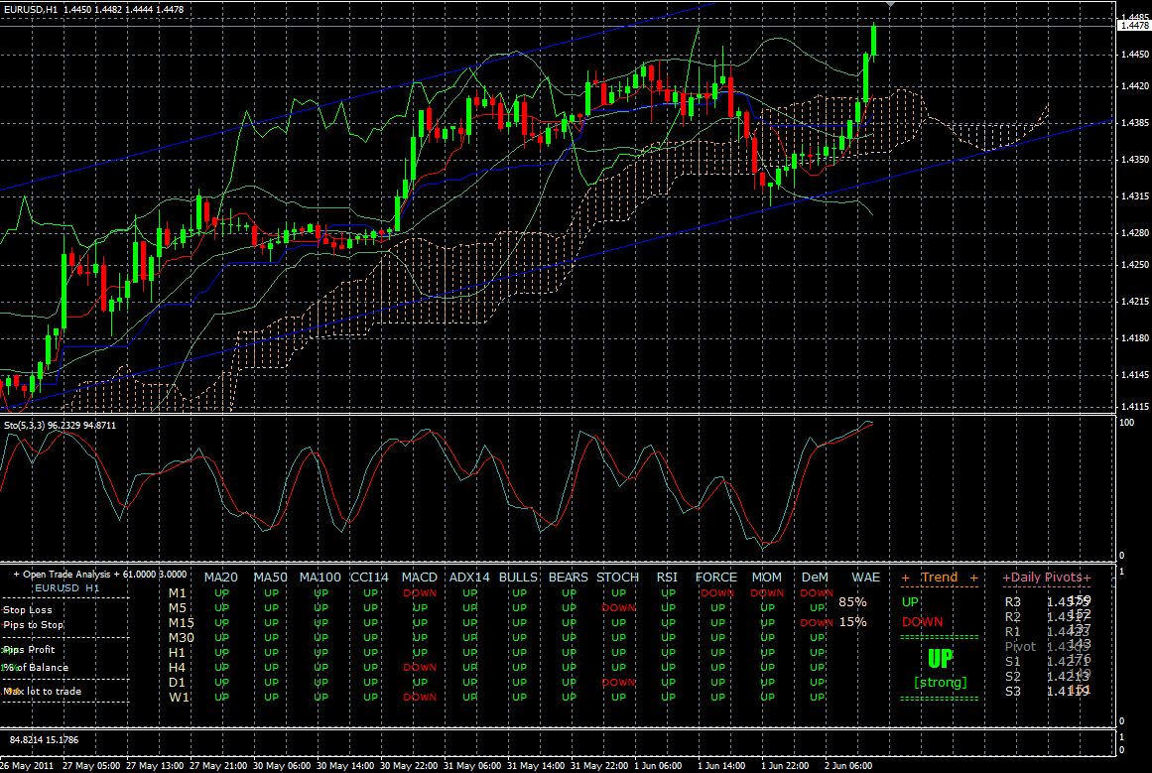This screenshot has width=1152, height=773.
Task: Click the Pips Profit label
Action: click(29, 650)
